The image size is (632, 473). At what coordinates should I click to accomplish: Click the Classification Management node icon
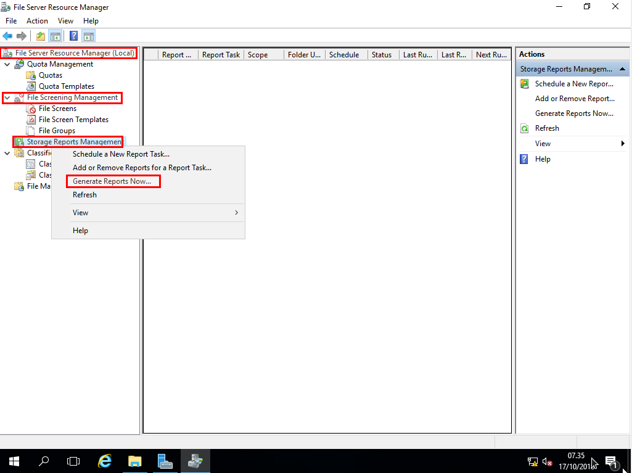[x=19, y=153]
